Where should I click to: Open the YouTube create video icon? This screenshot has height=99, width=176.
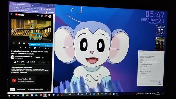click(x=42, y=16)
